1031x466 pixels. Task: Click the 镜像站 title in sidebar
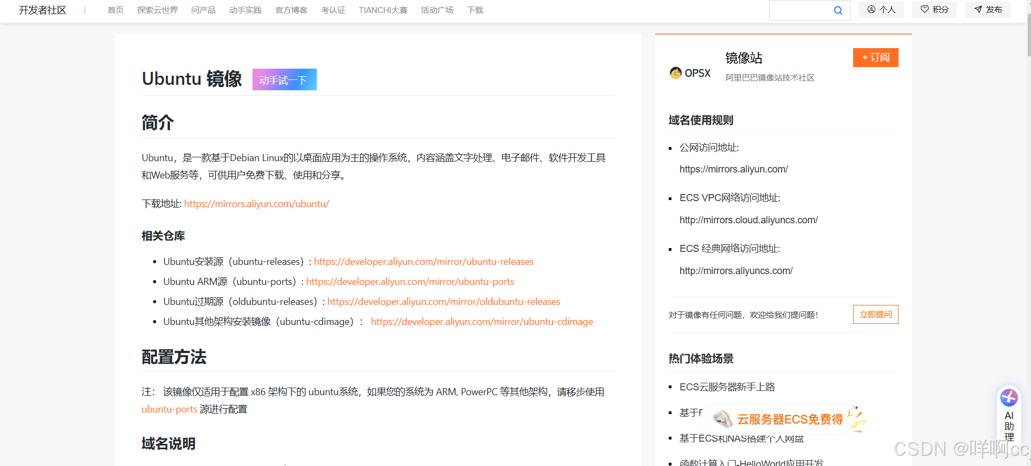point(744,58)
